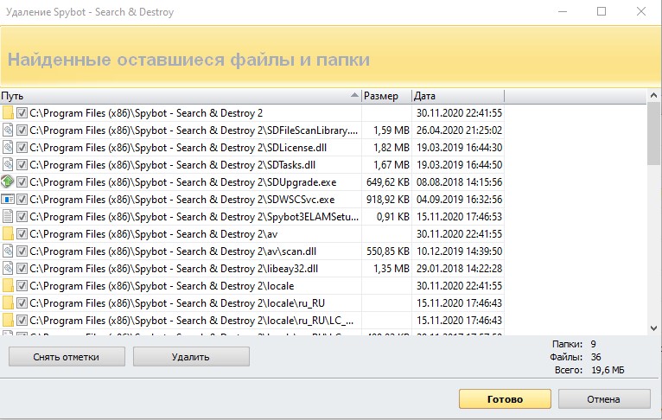
Task: Click the date 10.12.2019 14:39:50
Action: [x=460, y=251]
